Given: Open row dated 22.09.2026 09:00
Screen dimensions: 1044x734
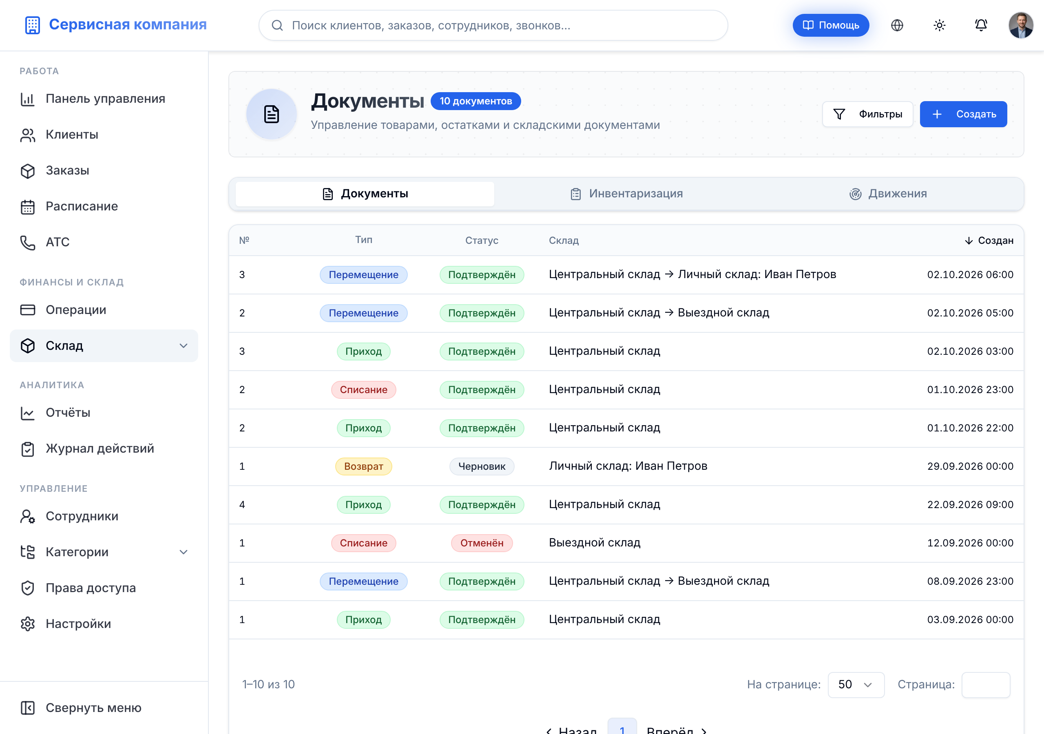Looking at the screenshot, I should (626, 505).
